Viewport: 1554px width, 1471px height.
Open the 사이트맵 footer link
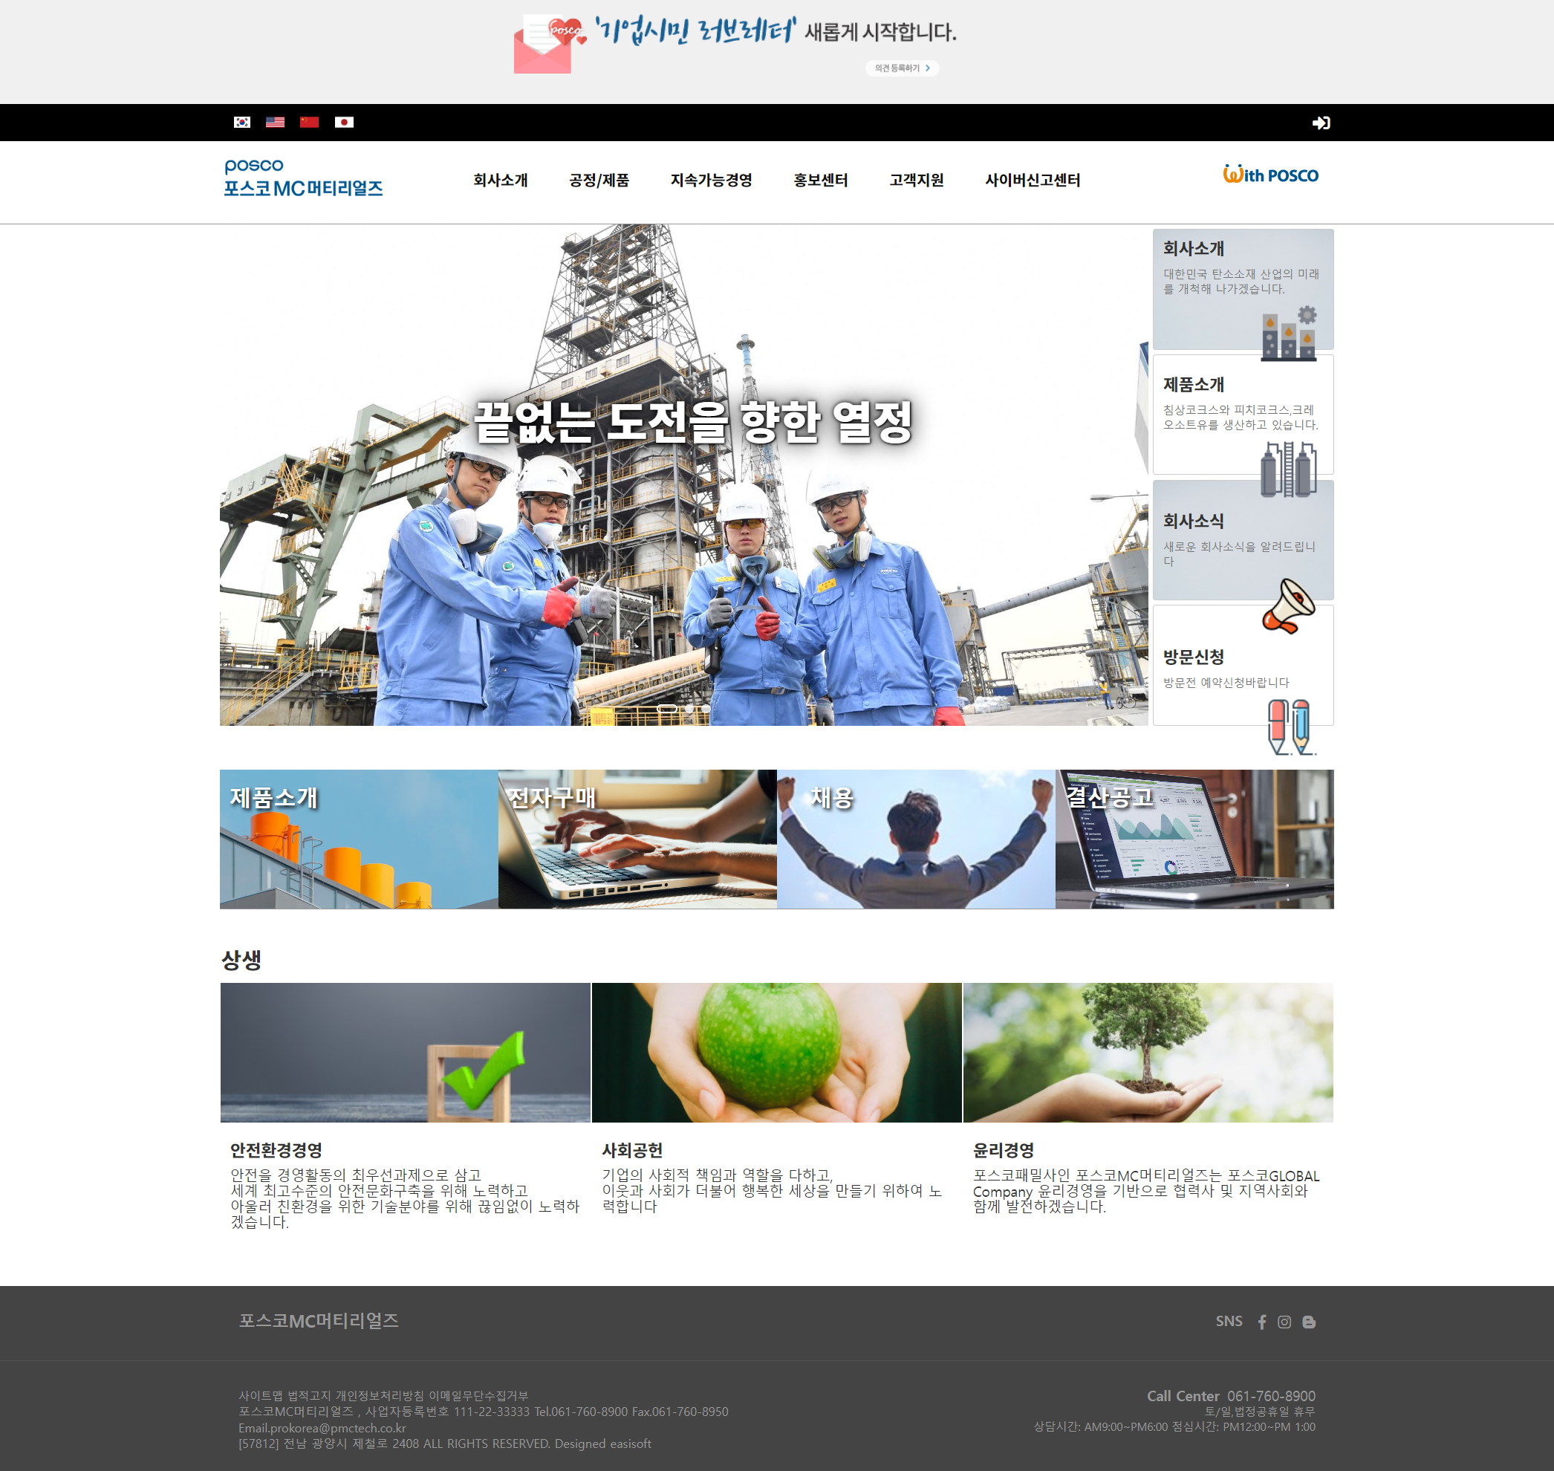pos(261,1396)
